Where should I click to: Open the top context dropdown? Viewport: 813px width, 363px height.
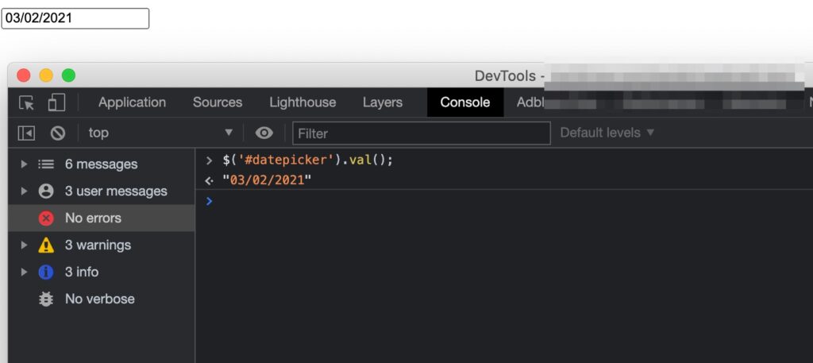[x=160, y=133]
